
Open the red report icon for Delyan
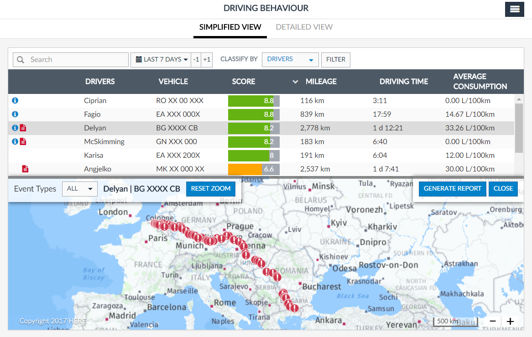tap(23, 128)
